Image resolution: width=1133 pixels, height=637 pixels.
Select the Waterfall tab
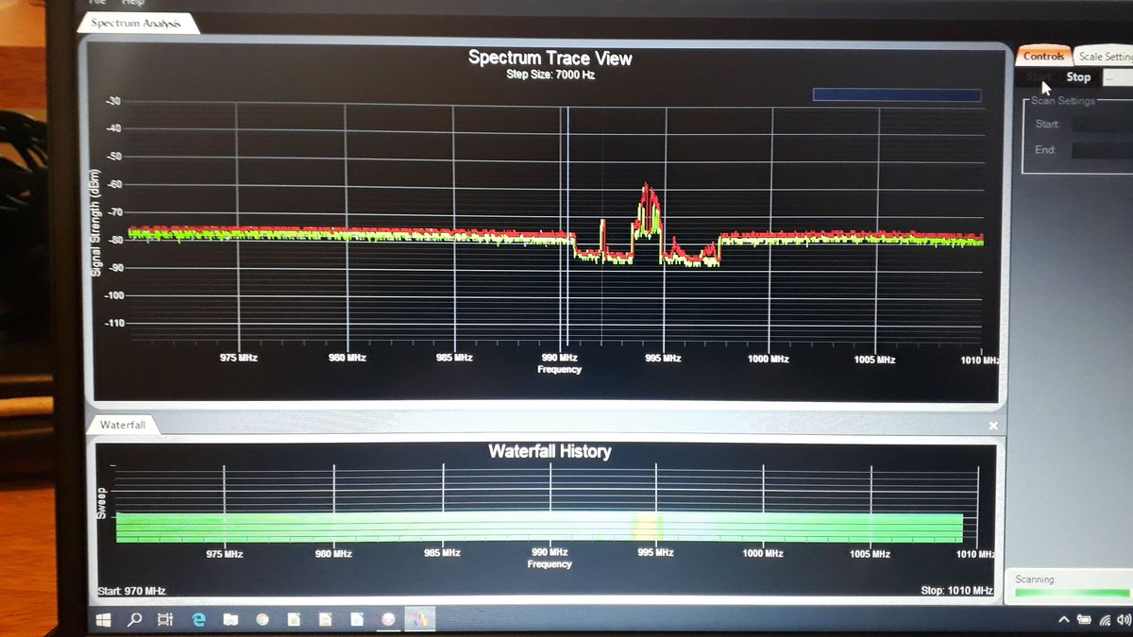coord(123,426)
